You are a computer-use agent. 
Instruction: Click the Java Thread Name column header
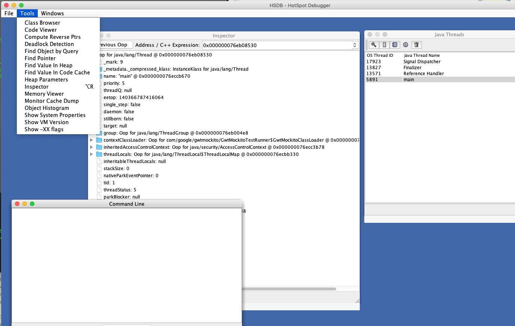coord(421,55)
